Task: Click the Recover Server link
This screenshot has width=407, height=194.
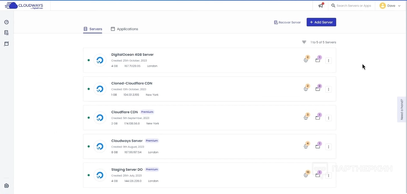Action: pos(287,22)
